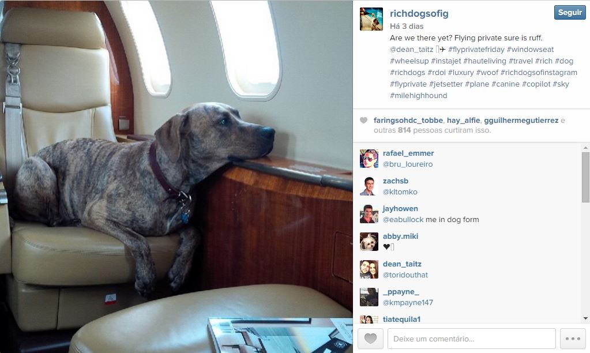Open rafael_emmer's avatar picture

point(369,159)
